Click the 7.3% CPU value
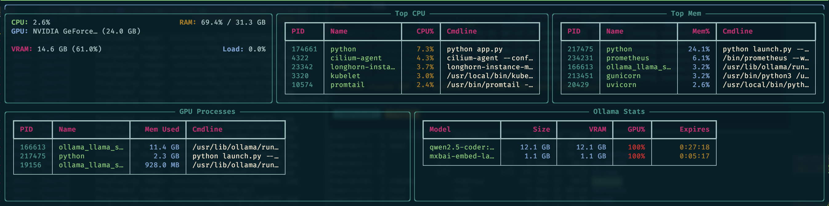 (425, 49)
